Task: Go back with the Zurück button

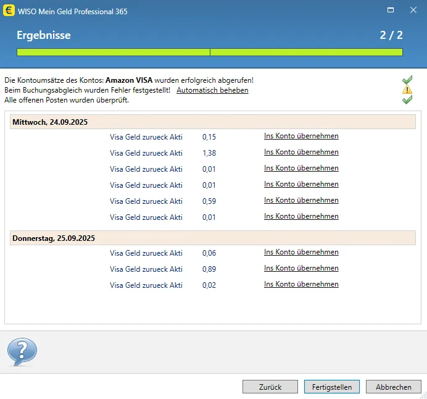Action: (270, 387)
